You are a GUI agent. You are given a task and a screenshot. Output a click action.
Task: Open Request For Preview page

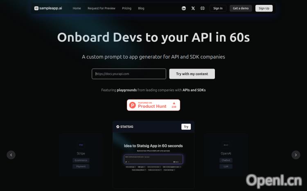[x=101, y=8]
